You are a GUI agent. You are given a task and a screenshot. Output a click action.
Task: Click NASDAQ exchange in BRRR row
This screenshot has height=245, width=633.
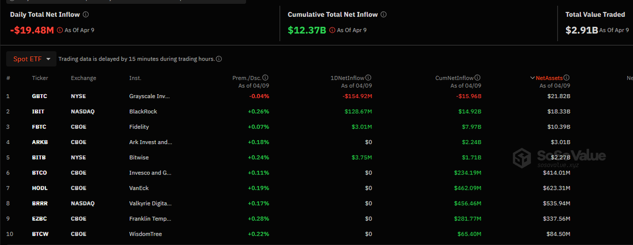83,203
